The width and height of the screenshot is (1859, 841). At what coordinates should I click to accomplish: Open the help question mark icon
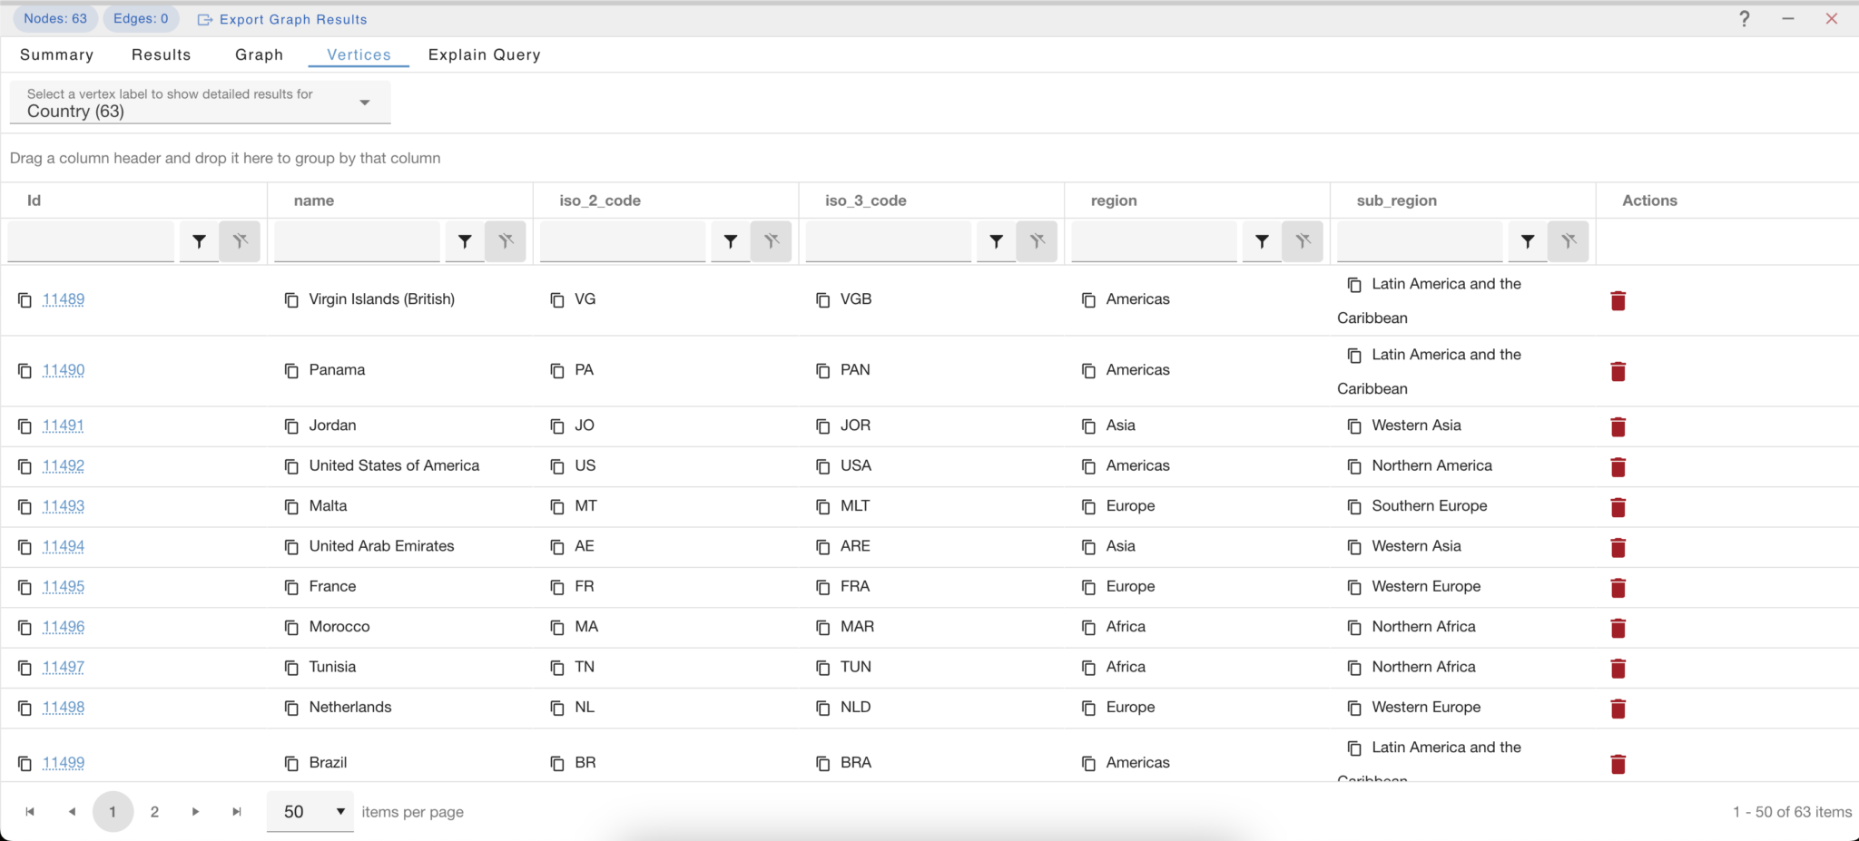click(1744, 18)
